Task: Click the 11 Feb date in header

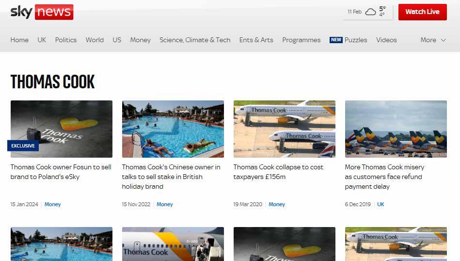Action: click(x=354, y=12)
